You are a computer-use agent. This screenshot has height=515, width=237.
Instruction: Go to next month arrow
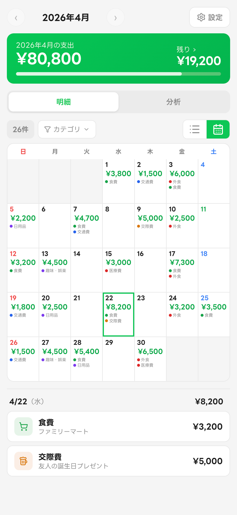pyautogui.click(x=116, y=18)
